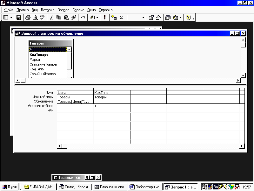Viewport: 254px width, 191px height.
Task: Click the New Object toolbar icon
Action: [176, 18]
